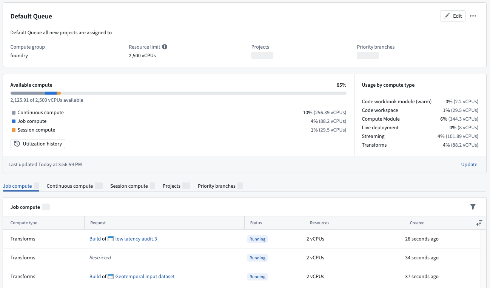Click the '28 seconds ago' created time
Screen dimensions: 490x288
click(x=422, y=239)
